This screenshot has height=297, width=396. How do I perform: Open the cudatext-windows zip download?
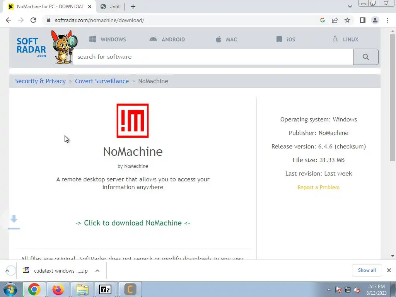[x=55, y=271]
